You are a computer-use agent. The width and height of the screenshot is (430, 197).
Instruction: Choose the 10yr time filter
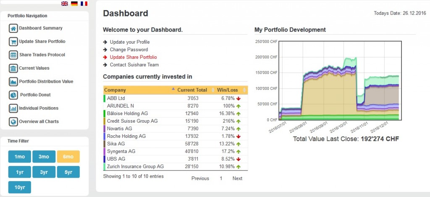20,187
